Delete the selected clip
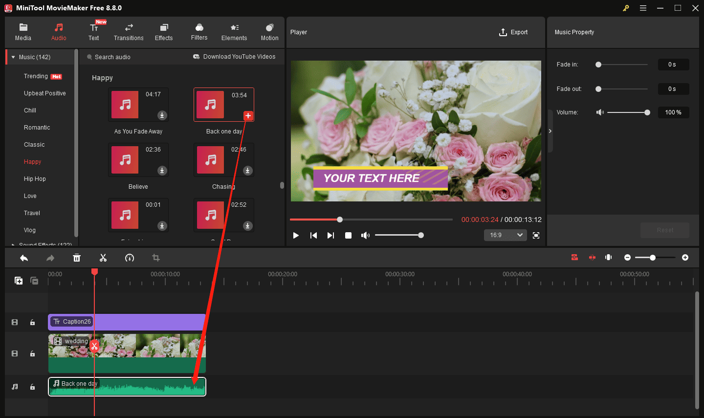 pyautogui.click(x=77, y=258)
